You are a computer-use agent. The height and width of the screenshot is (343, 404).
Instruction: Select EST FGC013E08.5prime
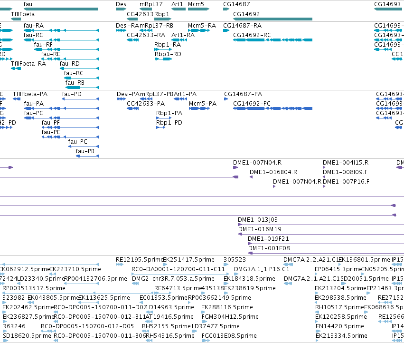pyautogui.click(x=229, y=335)
